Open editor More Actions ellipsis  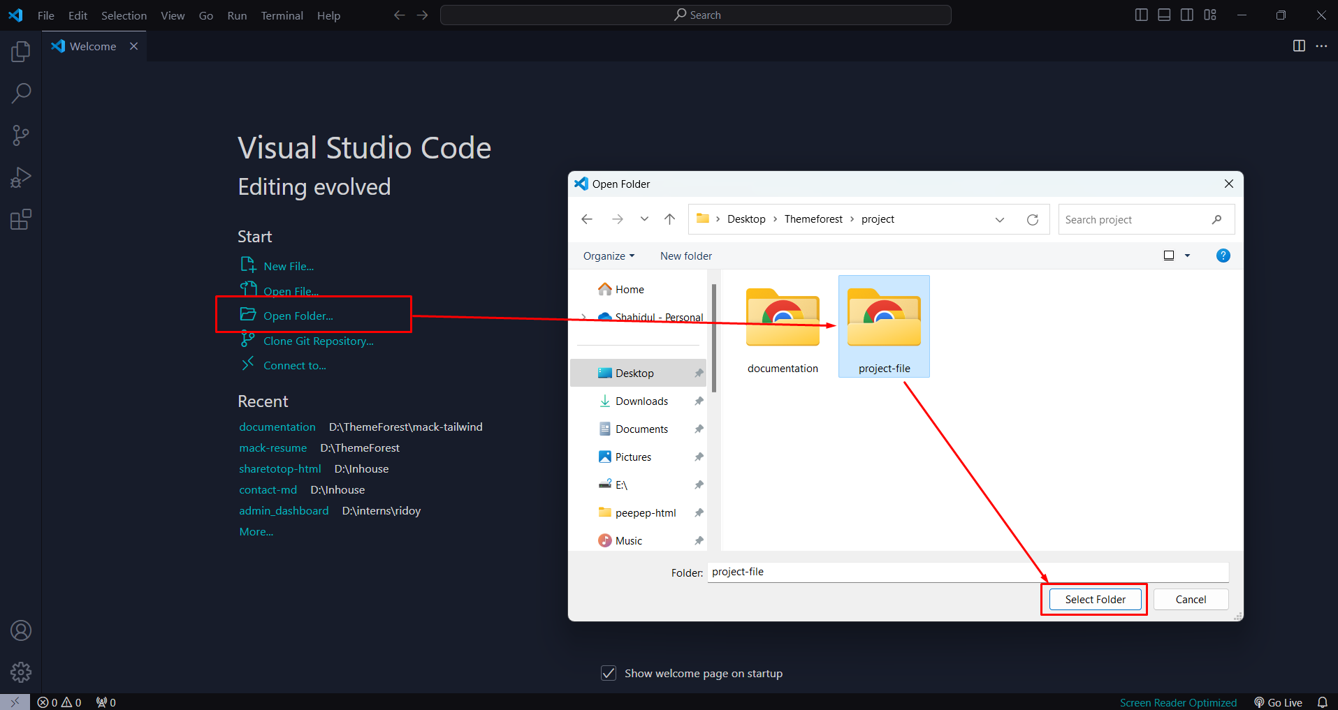point(1321,46)
